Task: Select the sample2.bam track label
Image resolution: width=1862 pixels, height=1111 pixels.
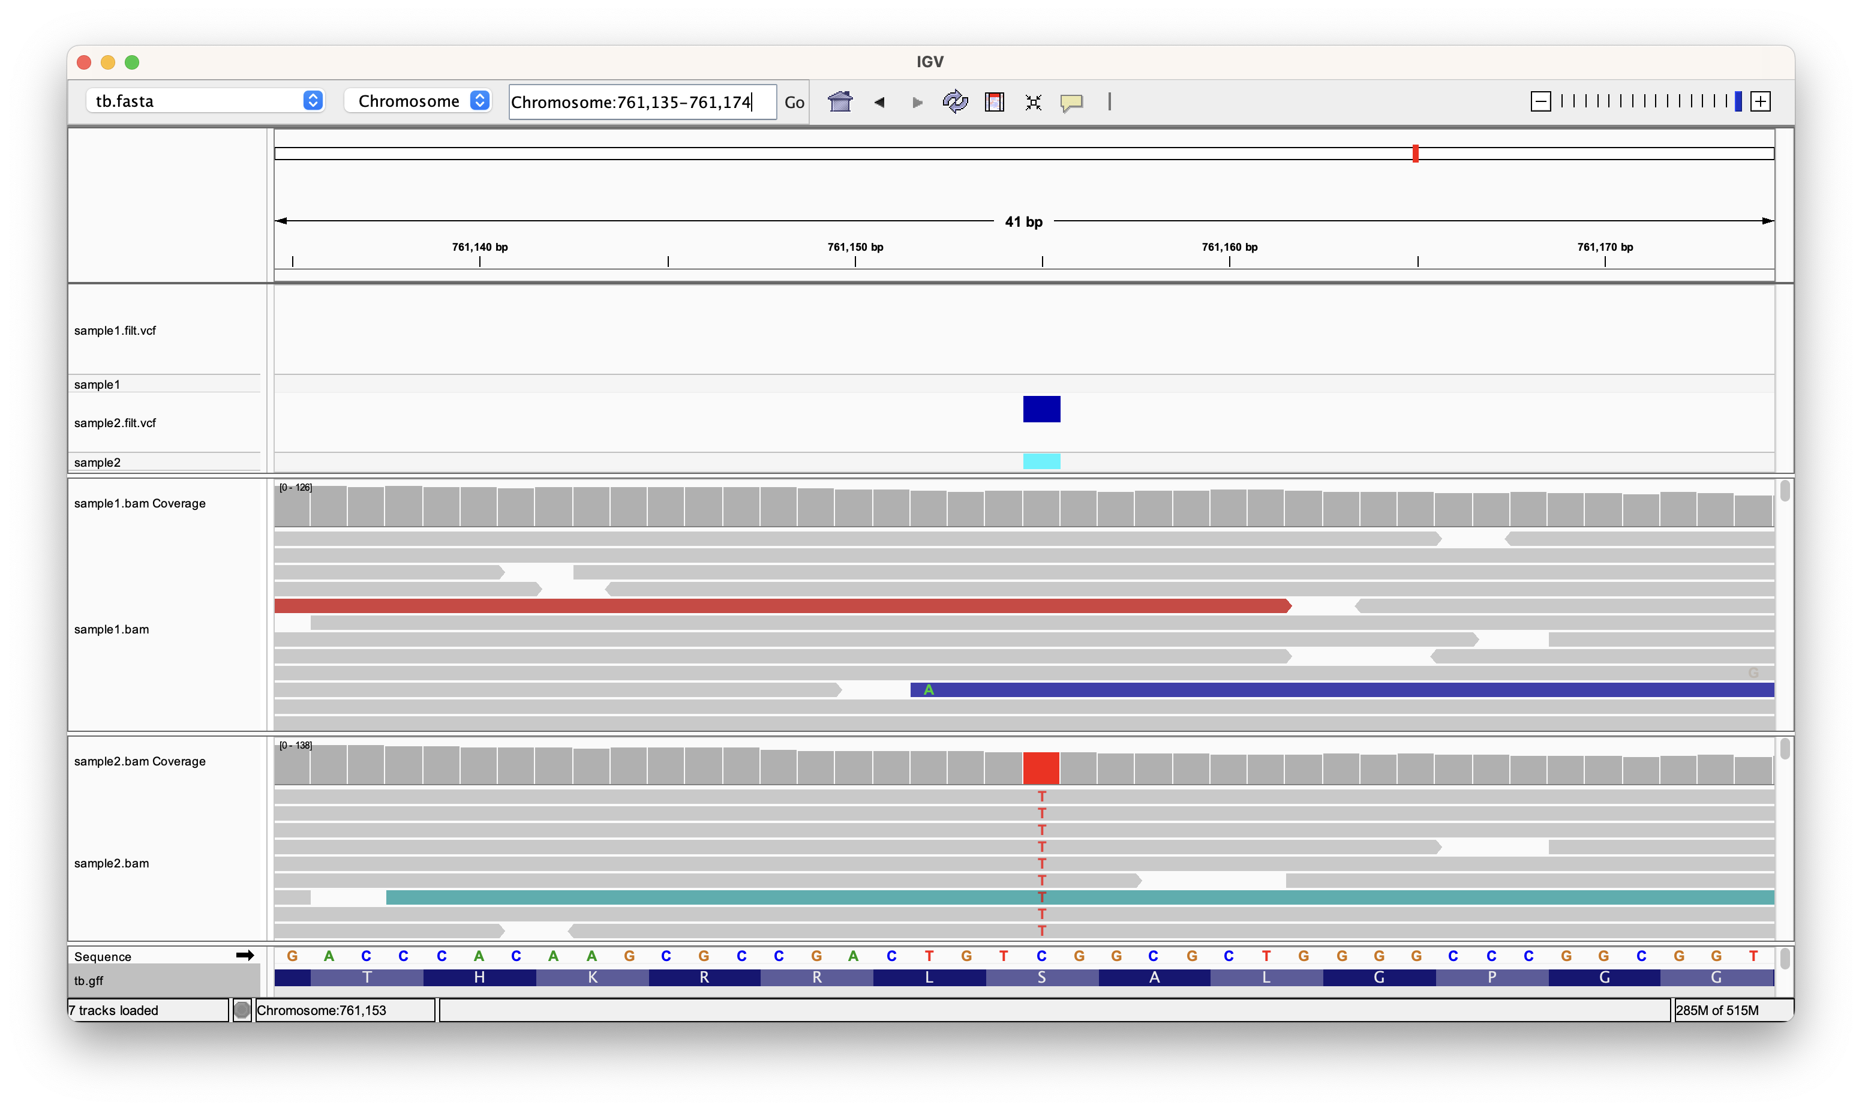Action: 111,863
